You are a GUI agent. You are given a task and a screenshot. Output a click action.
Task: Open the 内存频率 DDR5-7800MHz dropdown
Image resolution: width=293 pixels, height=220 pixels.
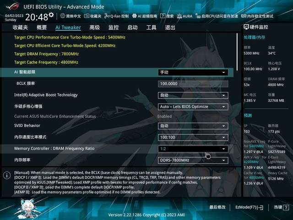pyautogui.click(x=193, y=160)
